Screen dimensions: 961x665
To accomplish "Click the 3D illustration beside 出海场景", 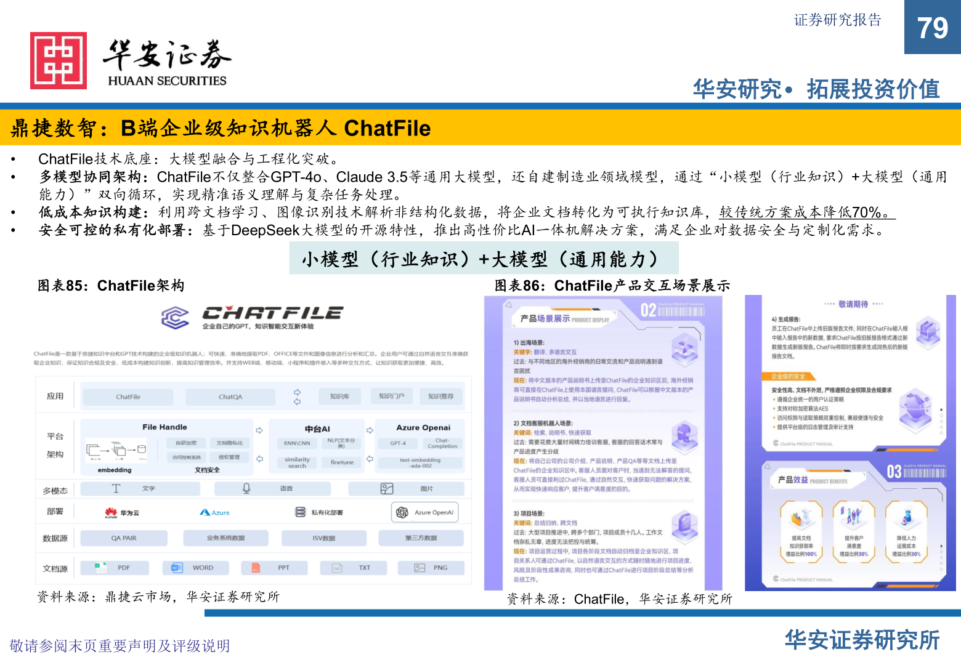I will tap(684, 349).
